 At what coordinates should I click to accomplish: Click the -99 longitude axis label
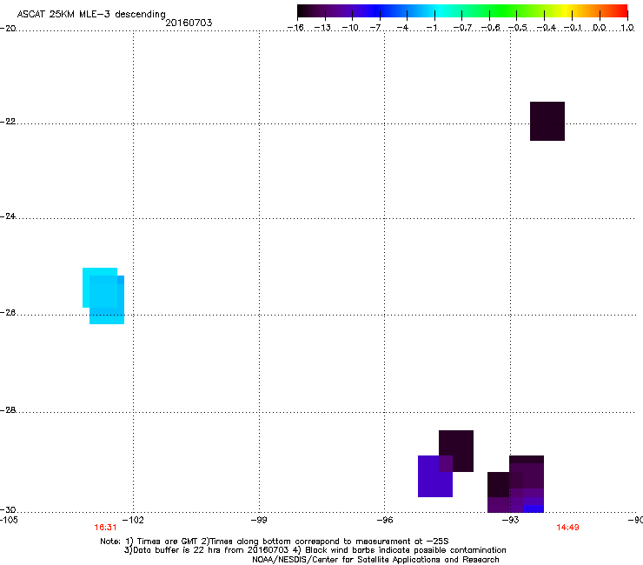coord(259,520)
